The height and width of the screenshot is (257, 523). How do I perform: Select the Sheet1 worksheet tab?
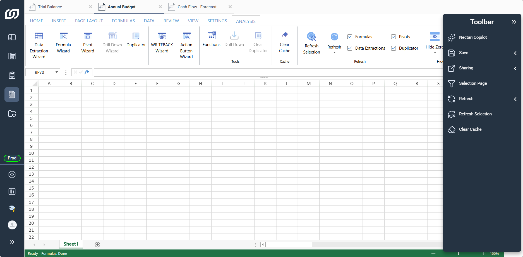pyautogui.click(x=71, y=244)
